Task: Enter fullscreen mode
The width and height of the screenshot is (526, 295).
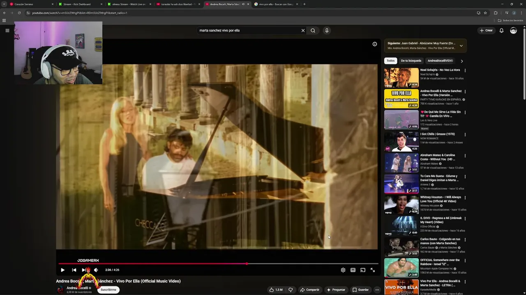Action: pos(373,270)
